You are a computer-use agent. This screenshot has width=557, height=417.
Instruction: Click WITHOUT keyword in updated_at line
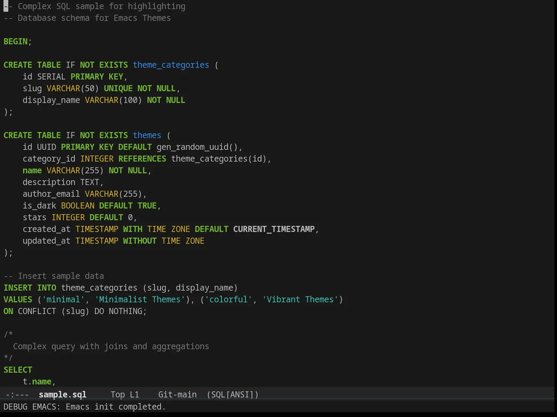(x=140, y=241)
